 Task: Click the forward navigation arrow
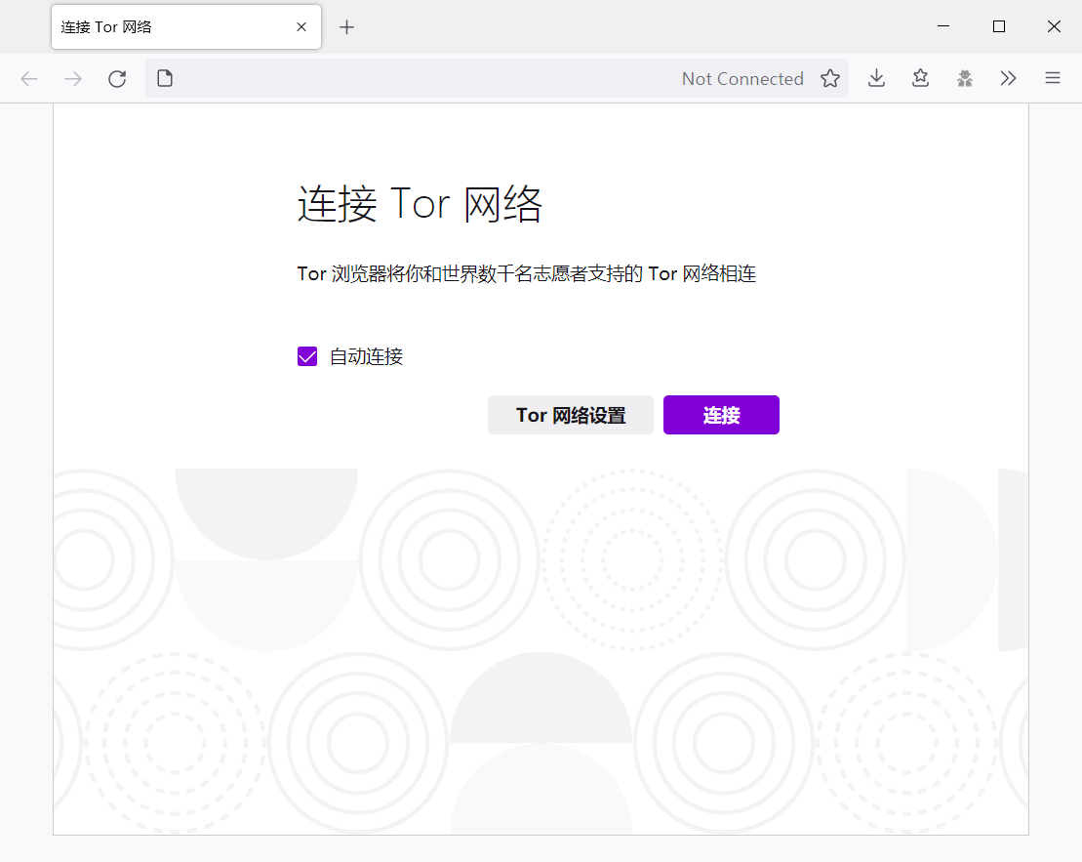click(73, 79)
